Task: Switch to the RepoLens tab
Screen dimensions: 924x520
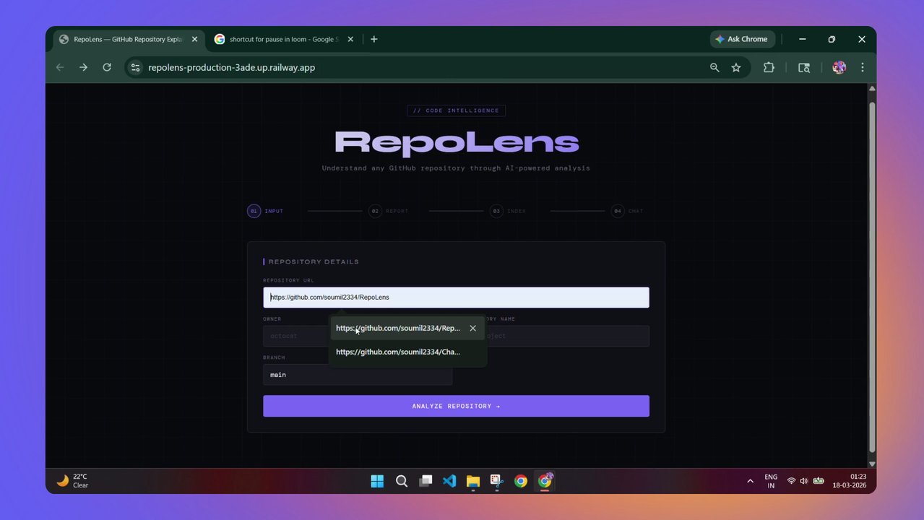Action: coord(129,39)
